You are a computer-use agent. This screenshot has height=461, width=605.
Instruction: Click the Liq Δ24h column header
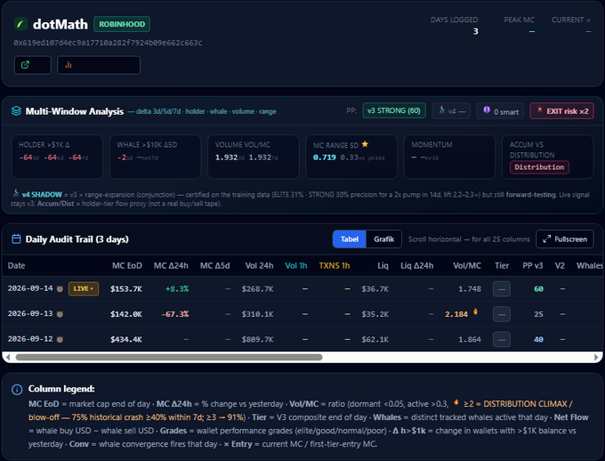pos(416,265)
